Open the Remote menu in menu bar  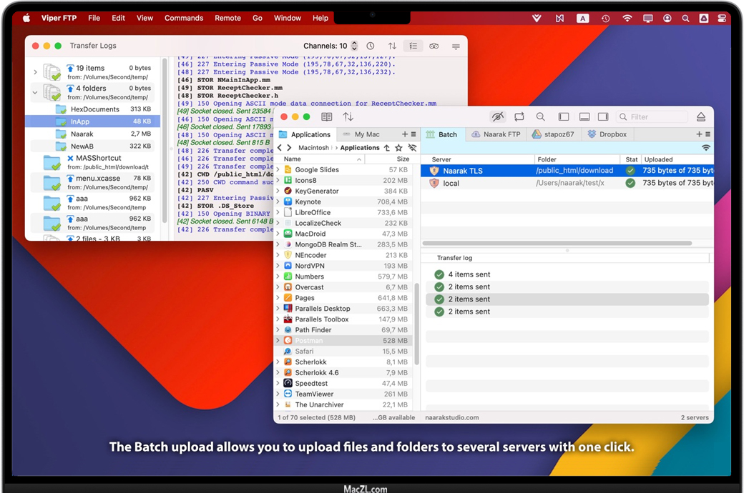coord(227,18)
